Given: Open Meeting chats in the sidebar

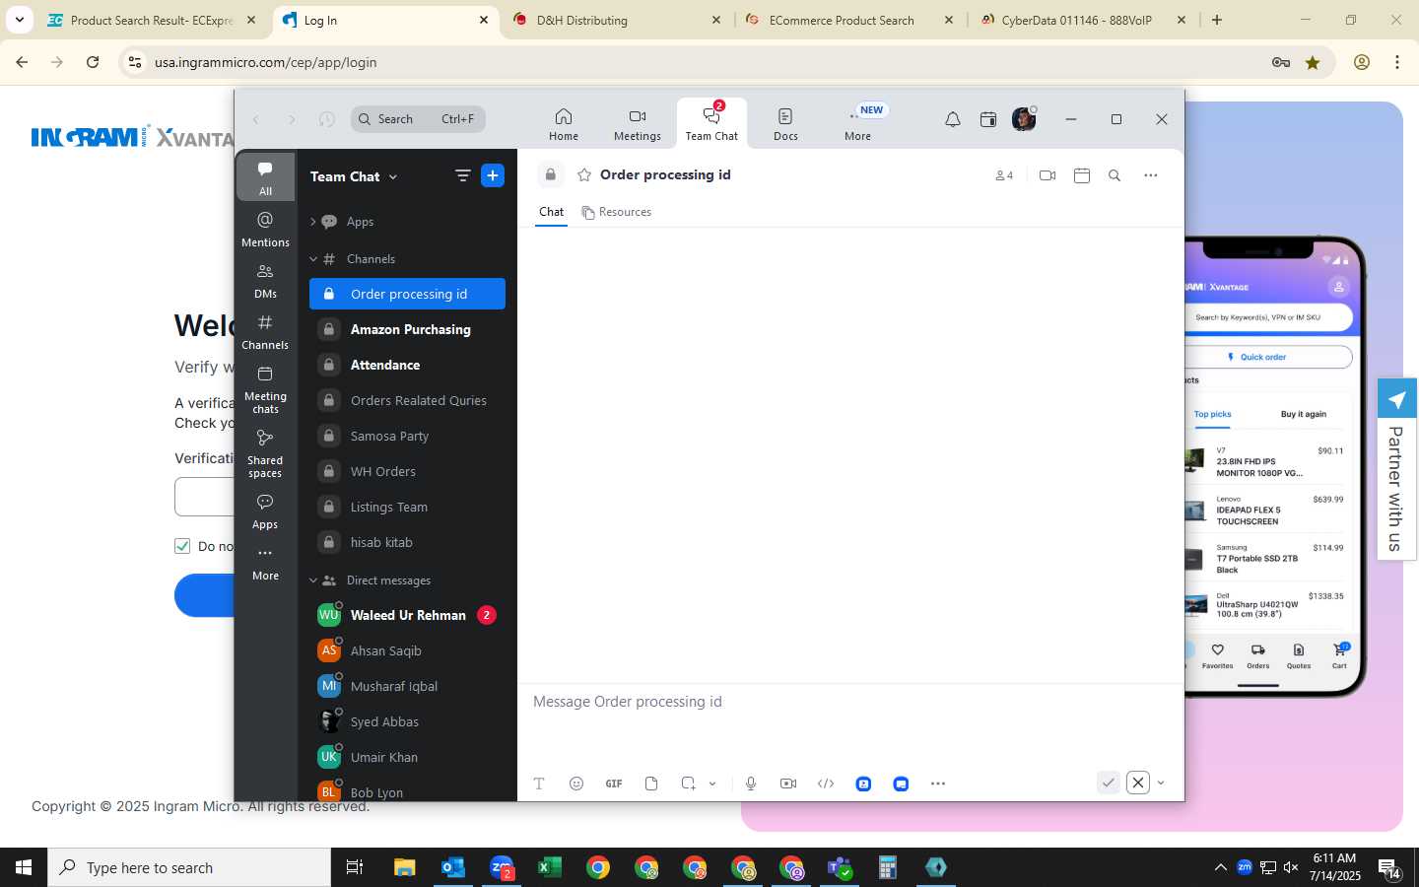Looking at the screenshot, I should (265, 388).
